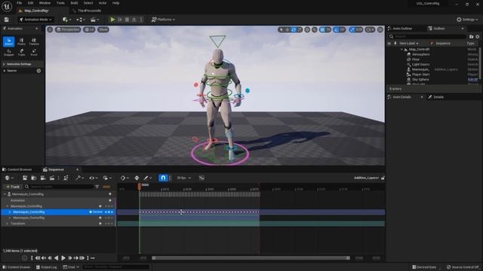483x271 pixels.
Task: Click the Lit view mode button
Action: click(x=89, y=29)
